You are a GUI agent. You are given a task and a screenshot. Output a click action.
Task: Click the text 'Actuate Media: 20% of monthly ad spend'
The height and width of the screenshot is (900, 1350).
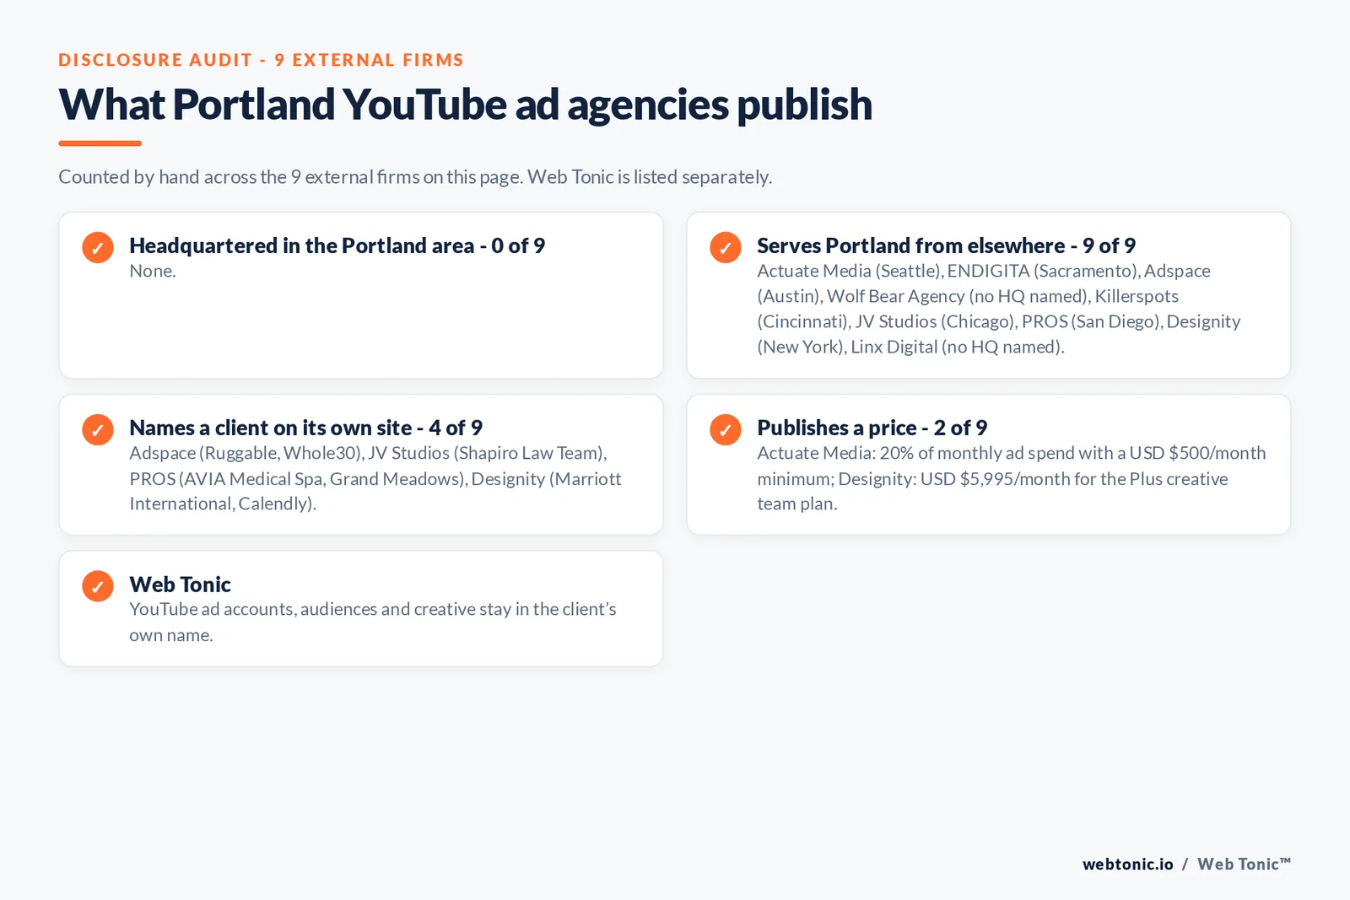click(1011, 453)
